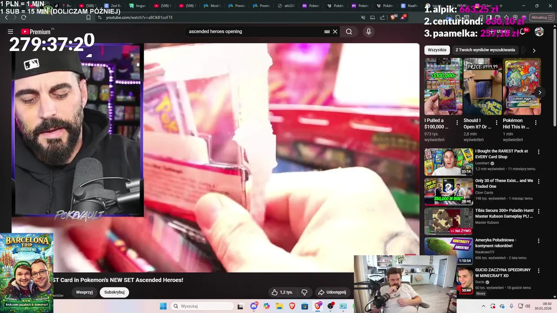
Task: Open options for 'I Bought the RAREST Pack' video
Action: 538,152
